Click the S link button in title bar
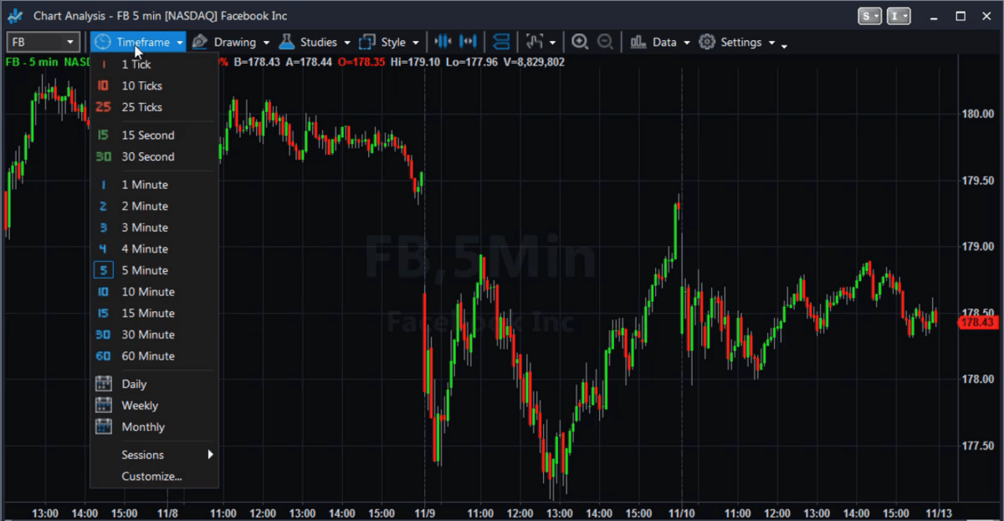The image size is (1004, 521). click(x=870, y=16)
